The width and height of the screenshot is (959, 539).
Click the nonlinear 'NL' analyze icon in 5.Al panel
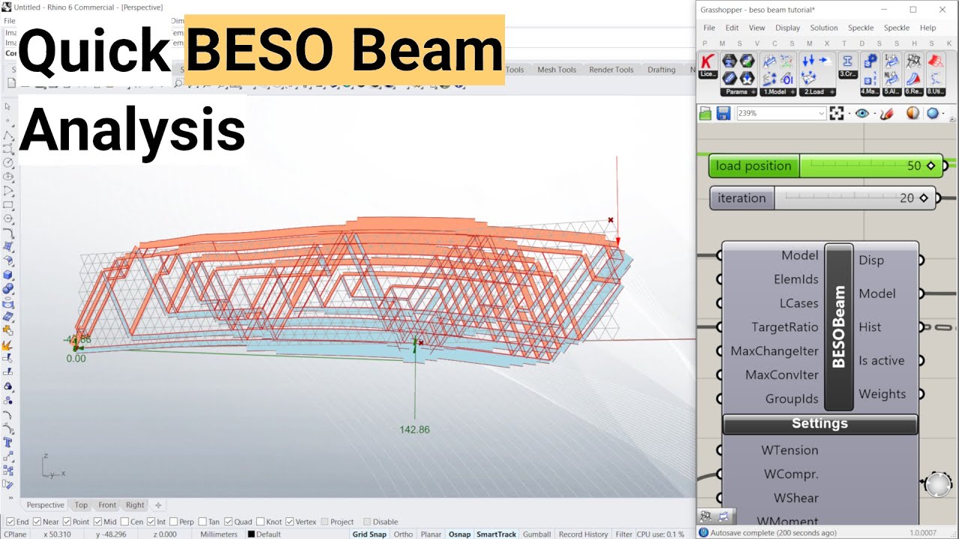pyautogui.click(x=892, y=78)
